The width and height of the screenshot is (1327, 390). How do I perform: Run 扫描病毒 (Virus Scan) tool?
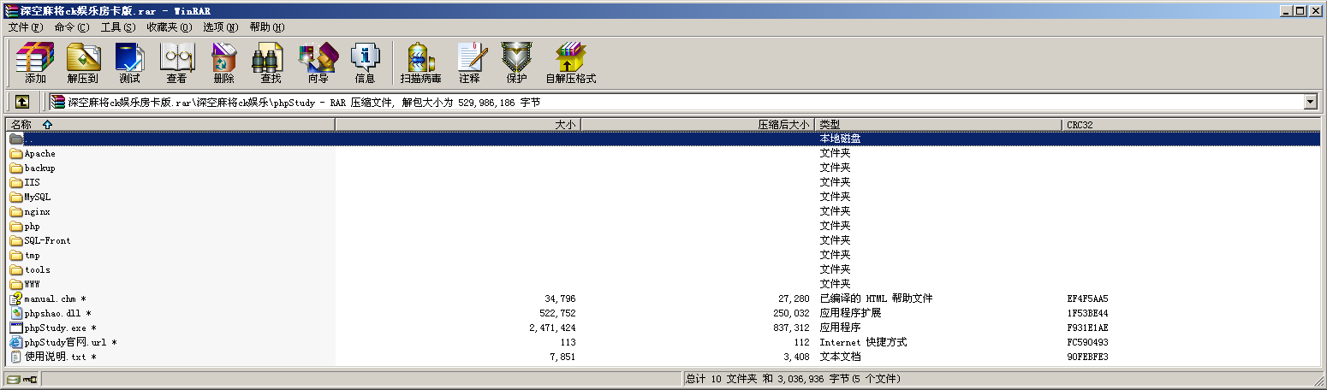(x=420, y=62)
